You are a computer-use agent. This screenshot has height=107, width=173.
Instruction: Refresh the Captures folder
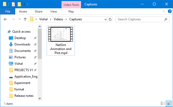coord(110,19)
